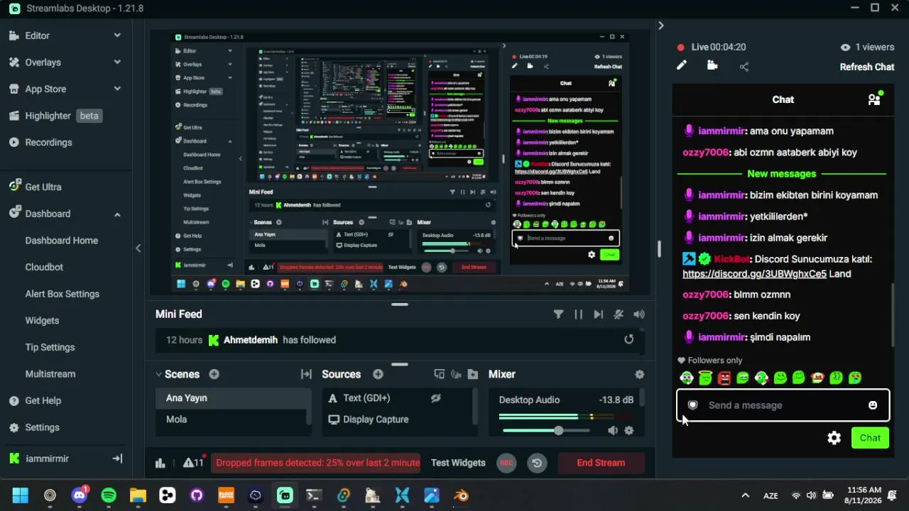909x511 pixels.
Task: Open Alert Box Settings
Action: [x=62, y=294]
